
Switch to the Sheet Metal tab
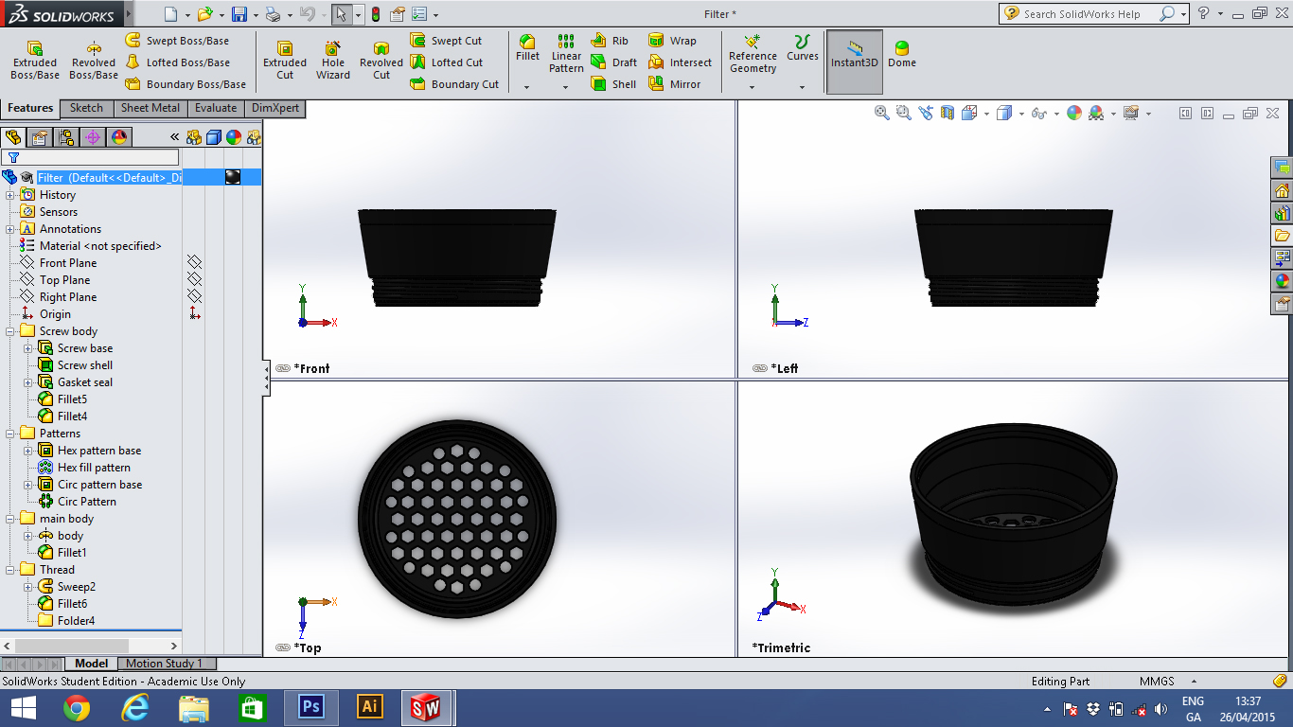150,108
